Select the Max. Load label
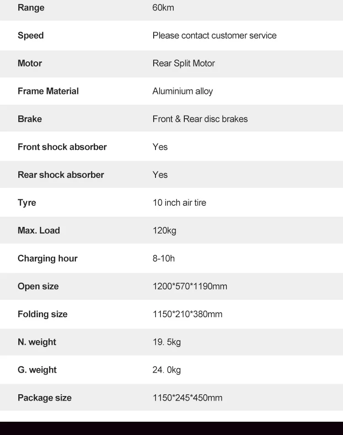The width and height of the screenshot is (343, 435). coord(39,230)
